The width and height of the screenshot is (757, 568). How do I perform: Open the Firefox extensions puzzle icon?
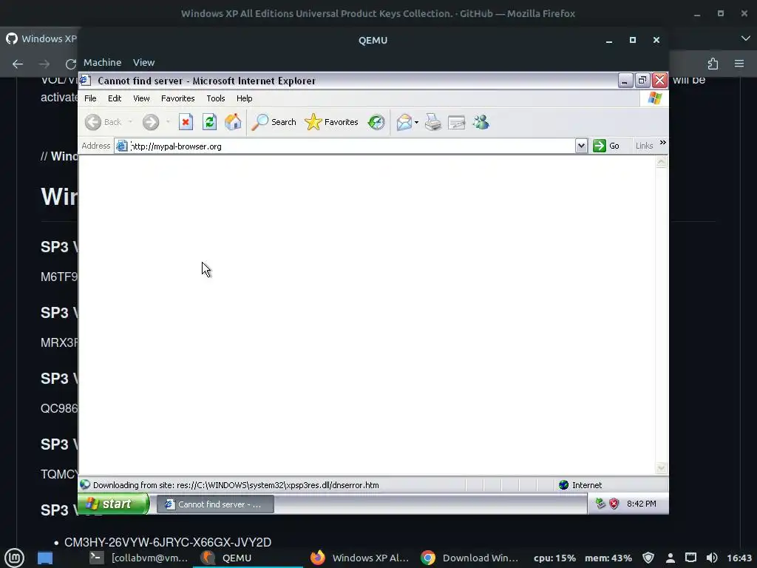[713, 64]
